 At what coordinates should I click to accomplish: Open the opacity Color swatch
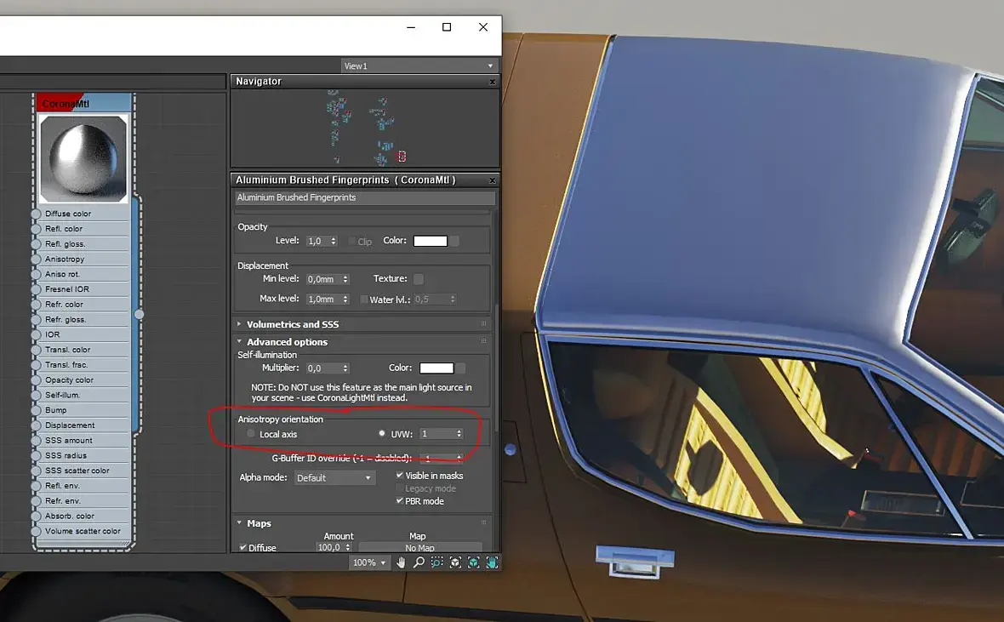pos(431,241)
